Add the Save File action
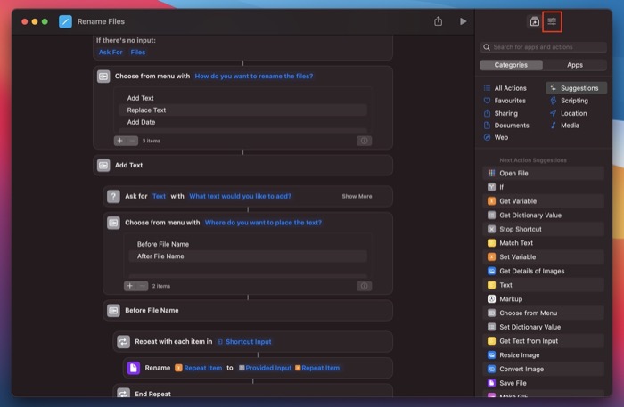Viewport: 624px width, 407px height. coord(544,383)
